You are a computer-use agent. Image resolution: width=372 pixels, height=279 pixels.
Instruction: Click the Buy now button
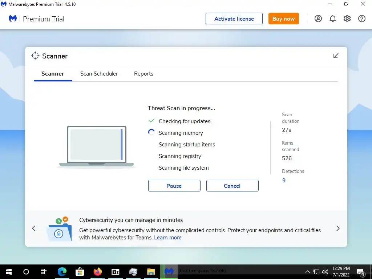click(x=283, y=19)
